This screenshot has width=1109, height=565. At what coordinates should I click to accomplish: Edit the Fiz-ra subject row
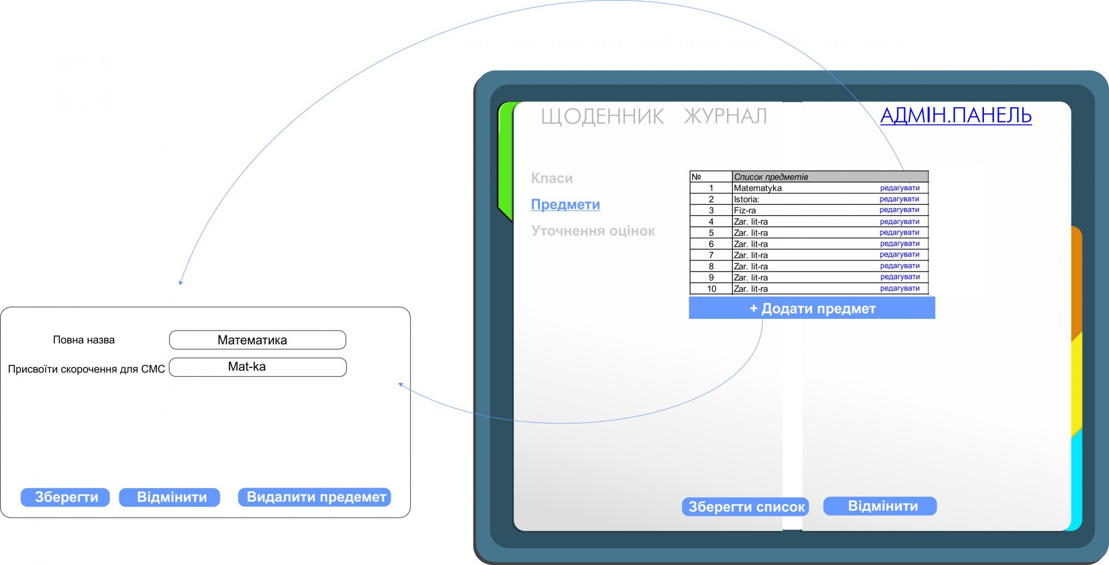click(x=899, y=210)
